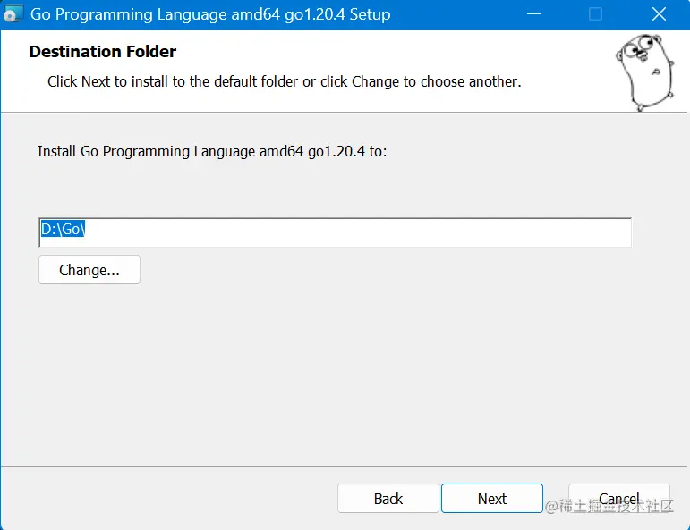Focus the D:\Go\ destination path field
Viewport: 690px width, 530px height.
click(336, 232)
